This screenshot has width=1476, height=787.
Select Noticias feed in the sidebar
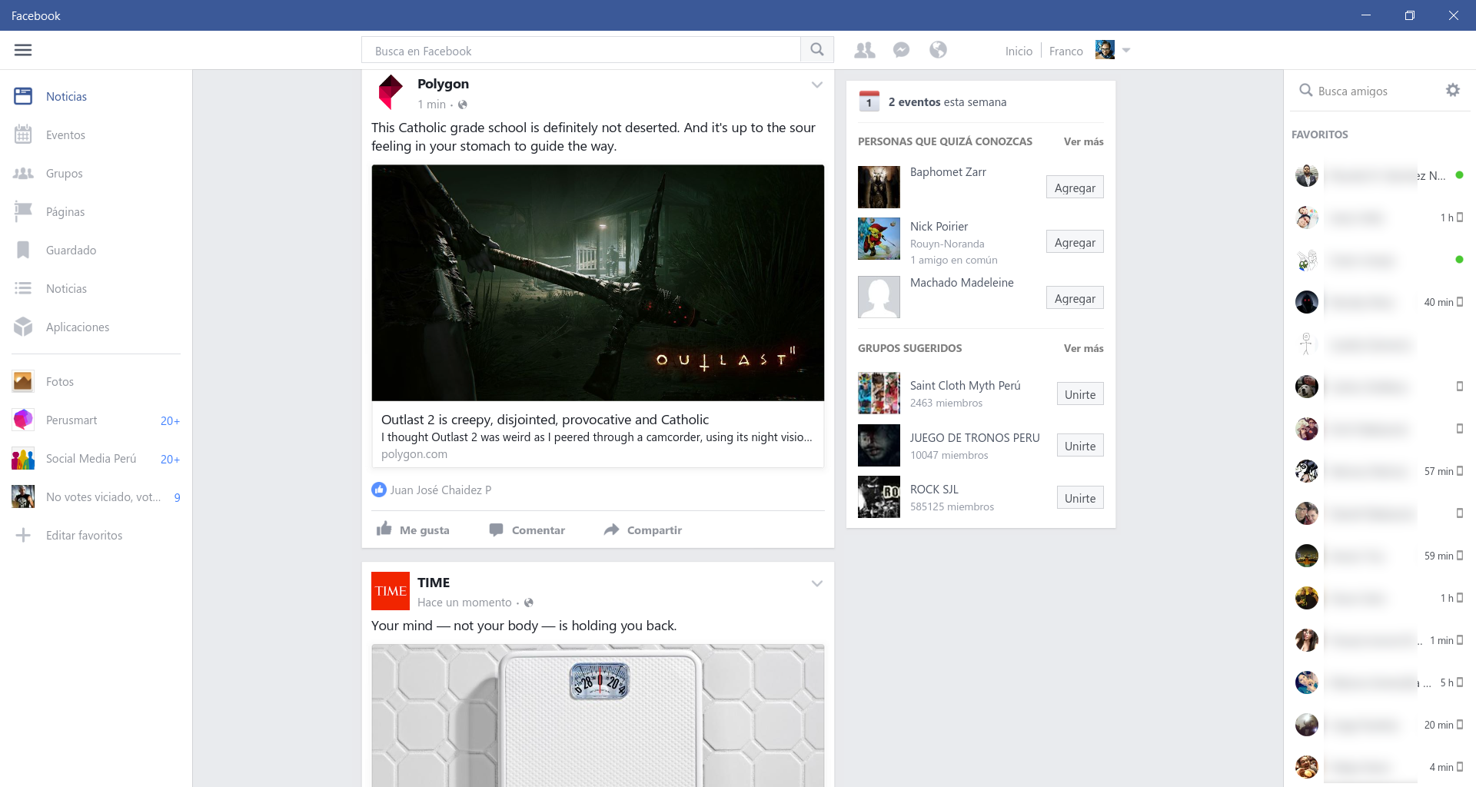click(x=96, y=96)
